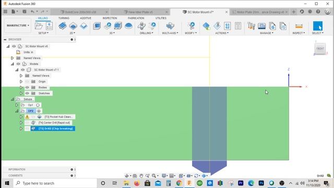Toggle visibility of T4 Center Drill operation
This screenshot has height=188, width=334.
(x=27, y=123)
